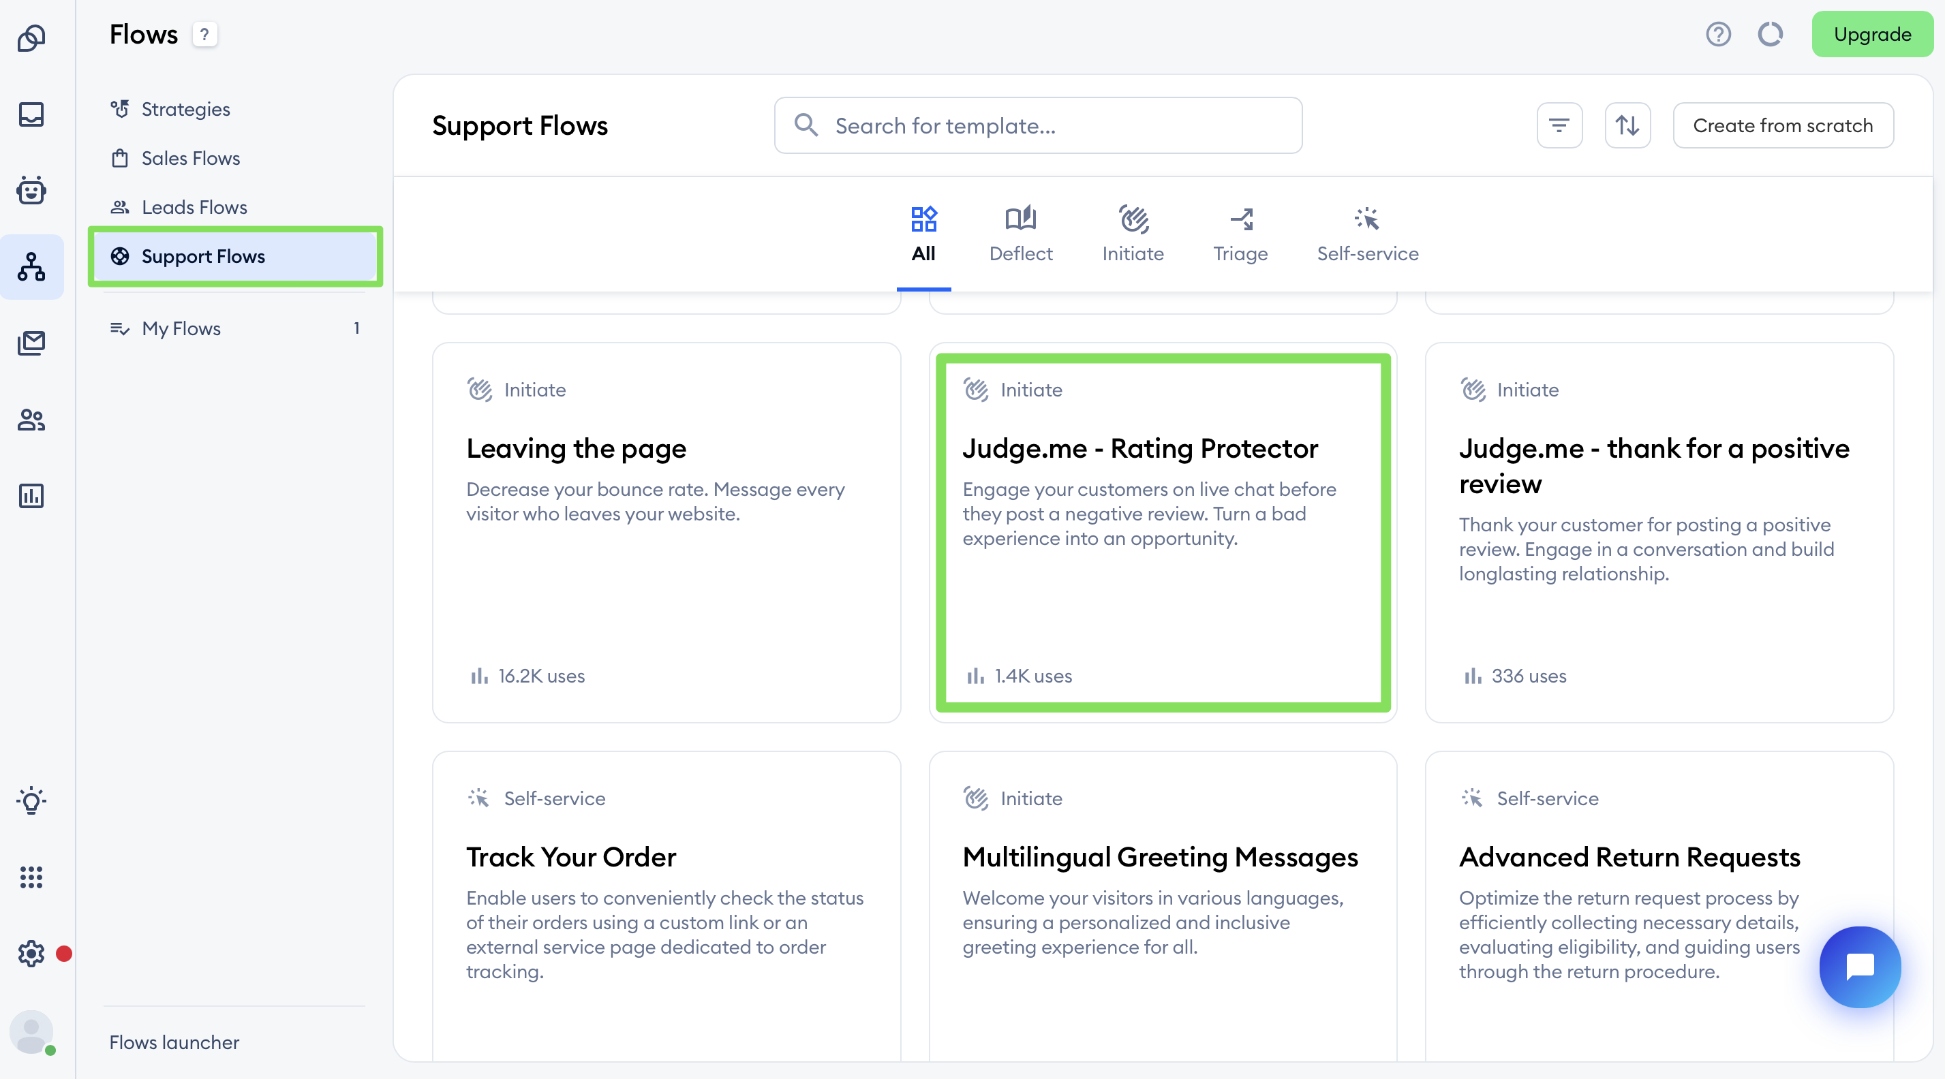
Task: Click the Support Flows page heading
Action: 519,125
